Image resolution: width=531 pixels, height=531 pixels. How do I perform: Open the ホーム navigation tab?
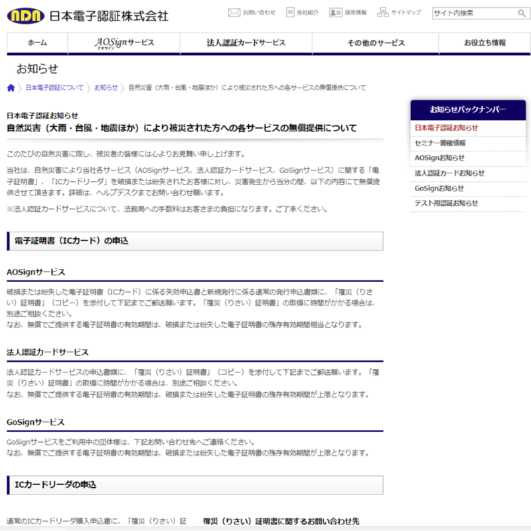tap(37, 43)
